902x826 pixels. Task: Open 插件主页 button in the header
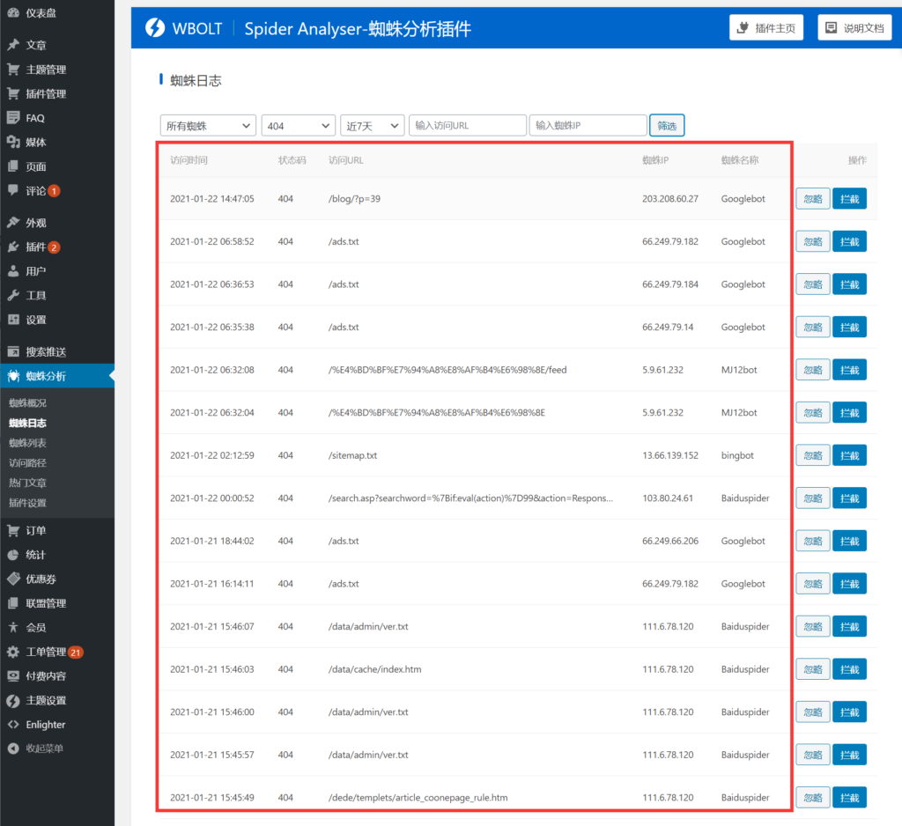(x=765, y=27)
